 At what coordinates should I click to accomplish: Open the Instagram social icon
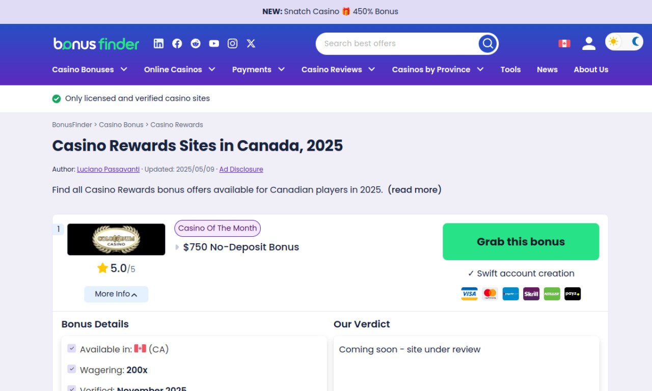233,44
